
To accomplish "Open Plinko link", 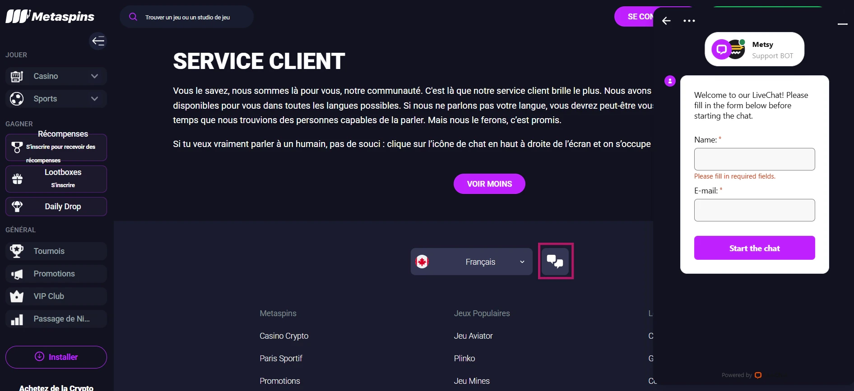I will pos(464,359).
